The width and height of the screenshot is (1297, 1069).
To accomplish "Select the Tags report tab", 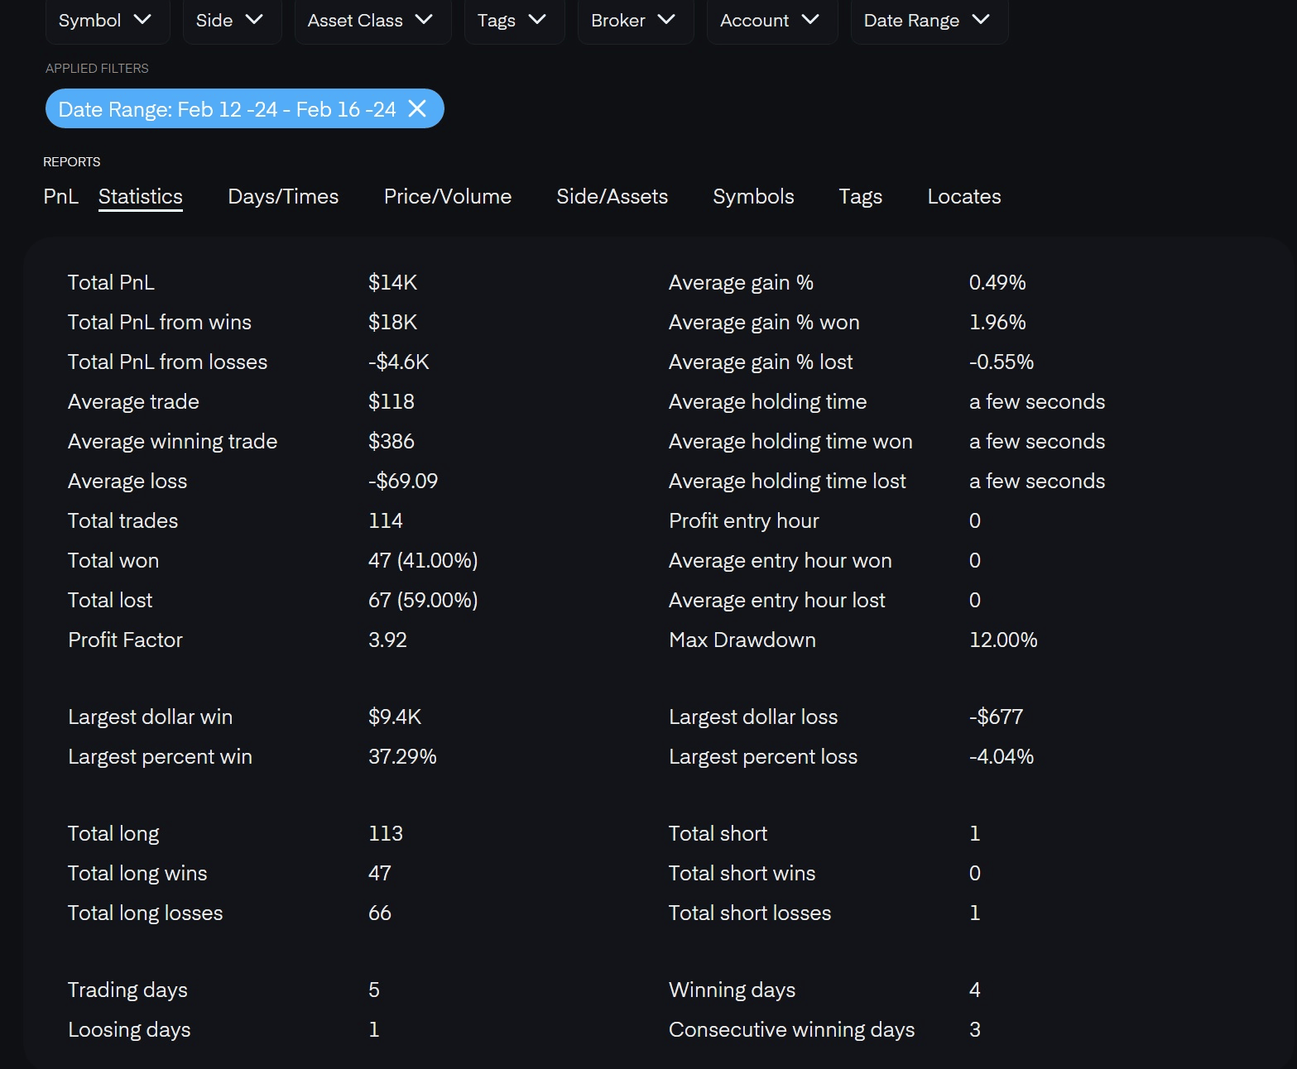I will [x=860, y=196].
